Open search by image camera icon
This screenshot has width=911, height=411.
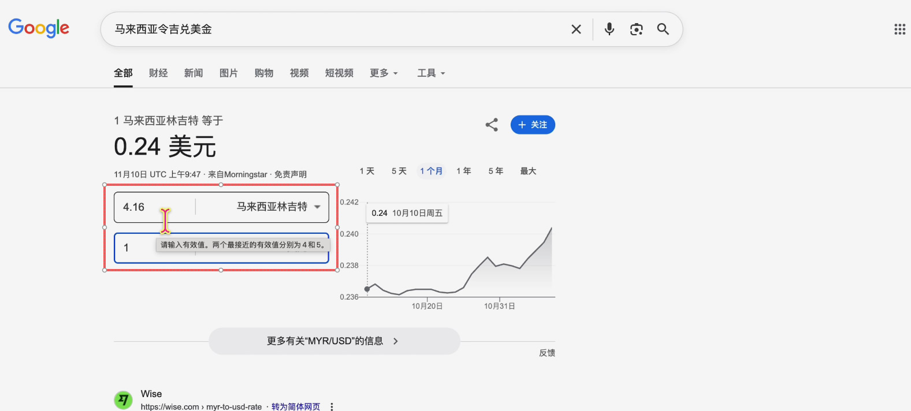(x=637, y=29)
